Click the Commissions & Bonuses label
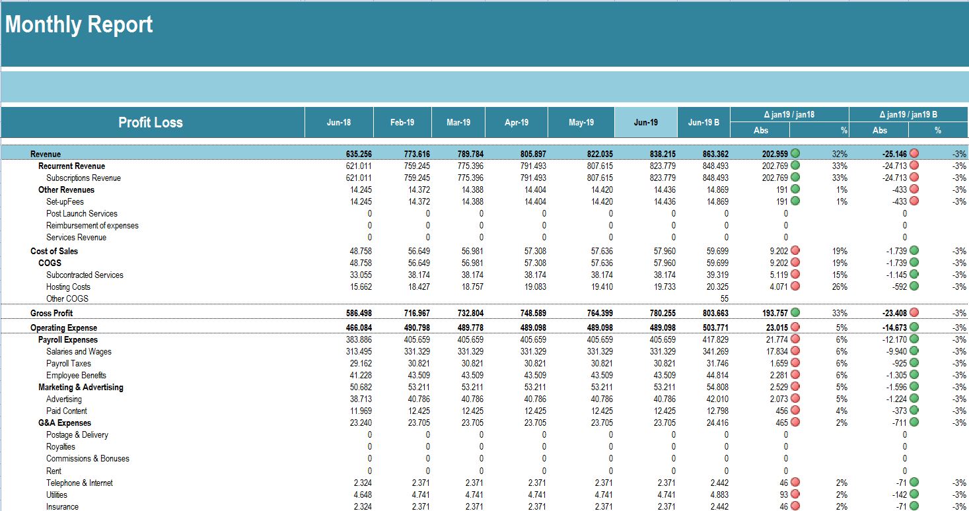The height and width of the screenshot is (511, 969). [x=88, y=458]
